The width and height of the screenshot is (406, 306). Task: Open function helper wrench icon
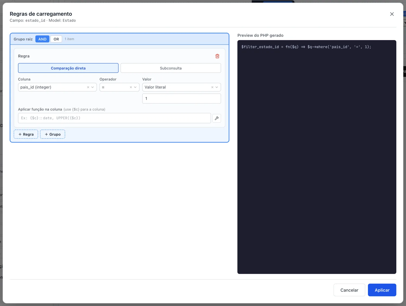217,118
